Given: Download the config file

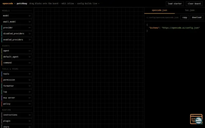Looking at the screenshot, I should (197, 17).
